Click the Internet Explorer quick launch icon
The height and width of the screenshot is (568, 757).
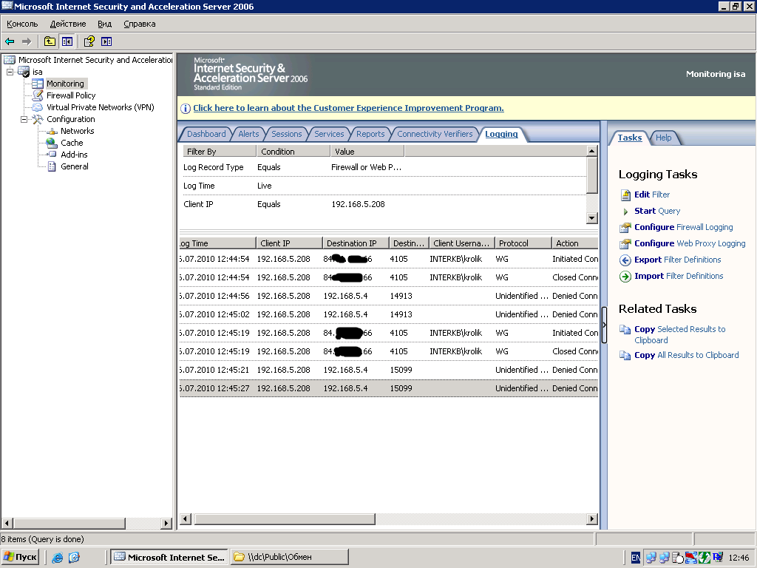click(58, 558)
